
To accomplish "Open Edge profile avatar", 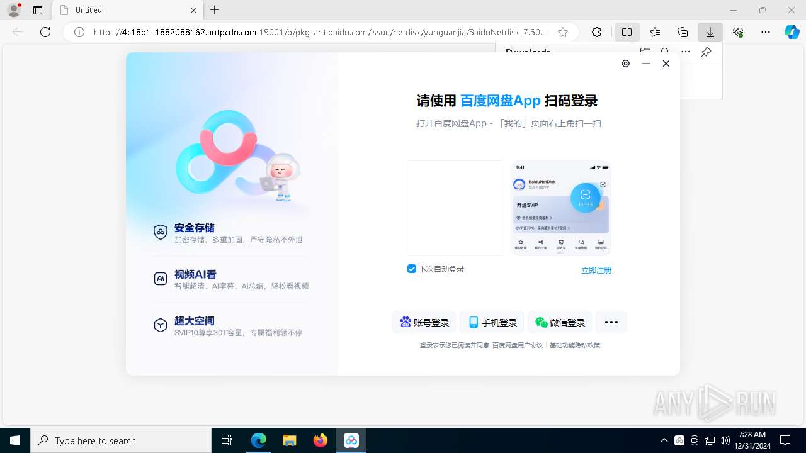I will pyautogui.click(x=14, y=10).
